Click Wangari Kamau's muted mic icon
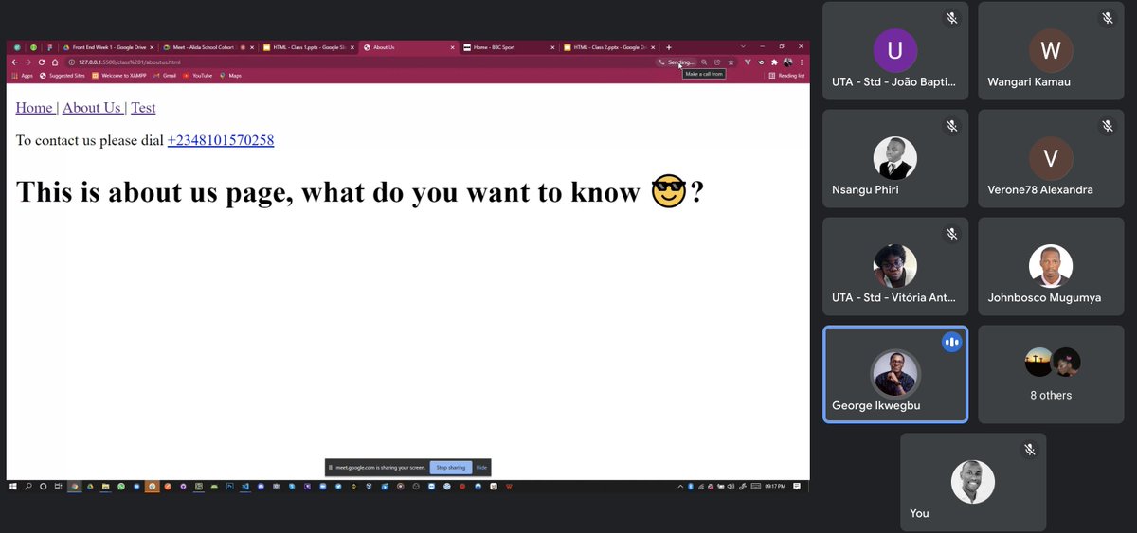 click(x=1107, y=18)
